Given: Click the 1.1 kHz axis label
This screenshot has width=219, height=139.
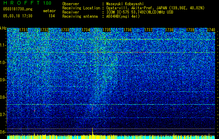Looking at the screenshot, I should click(3, 45).
